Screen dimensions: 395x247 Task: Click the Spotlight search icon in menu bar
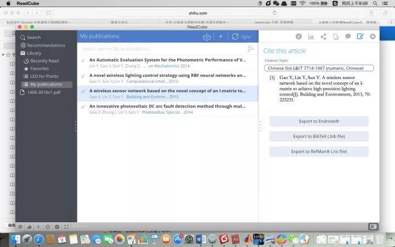[x=375, y=3]
